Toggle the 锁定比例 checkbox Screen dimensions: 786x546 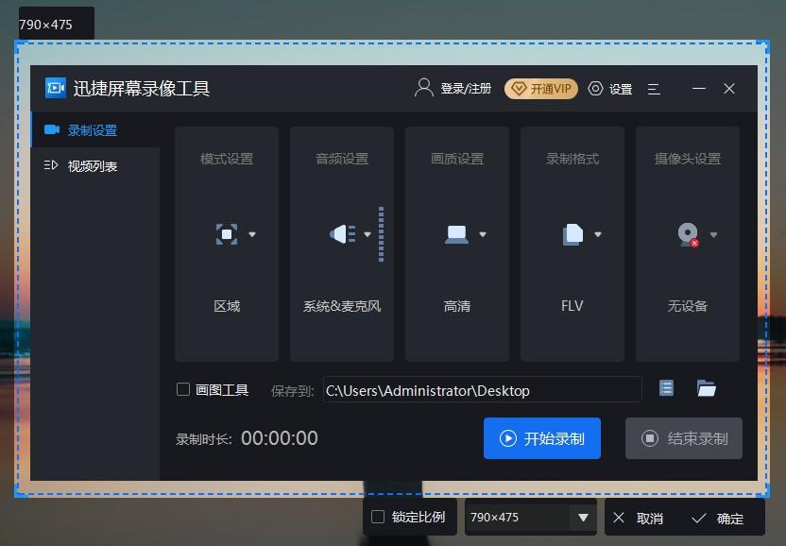click(378, 517)
